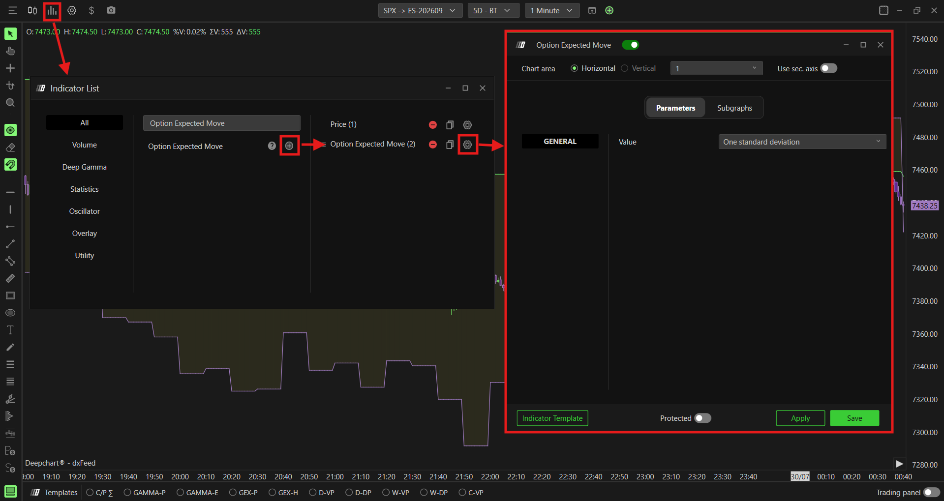Select the Overlay indicator category
This screenshot has width=944, height=501.
pos(85,233)
